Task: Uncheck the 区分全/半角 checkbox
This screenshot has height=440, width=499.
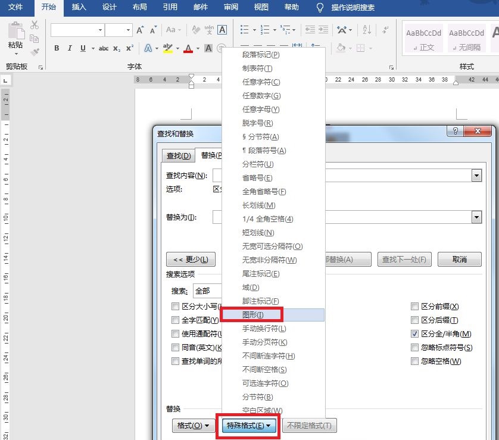Action: click(x=415, y=334)
